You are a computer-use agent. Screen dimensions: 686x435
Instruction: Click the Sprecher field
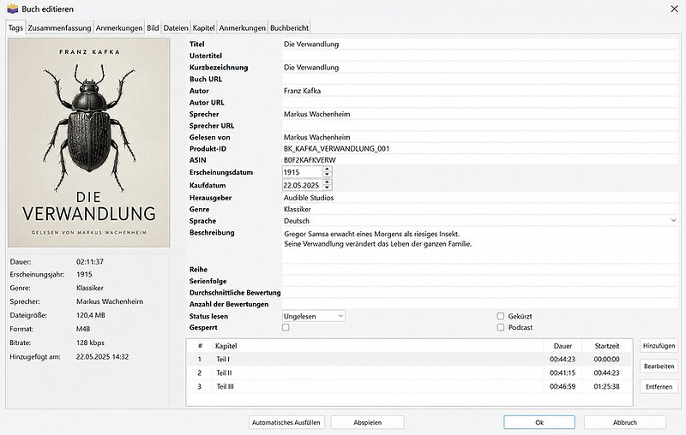pos(480,114)
